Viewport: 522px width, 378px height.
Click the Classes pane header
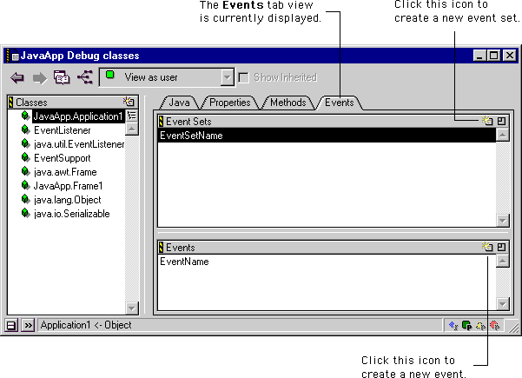[x=73, y=102]
